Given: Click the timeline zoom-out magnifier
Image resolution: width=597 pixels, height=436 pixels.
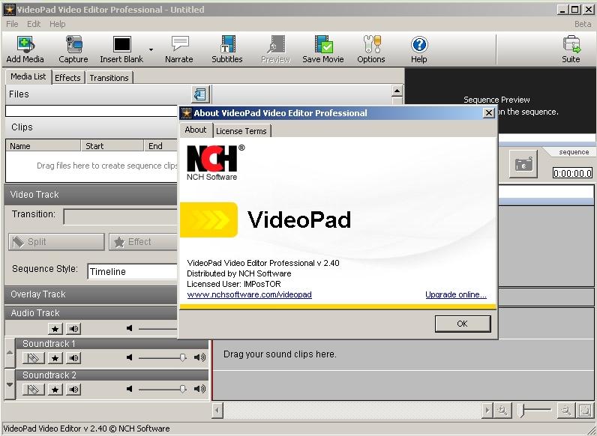Looking at the screenshot, I should (x=566, y=411).
